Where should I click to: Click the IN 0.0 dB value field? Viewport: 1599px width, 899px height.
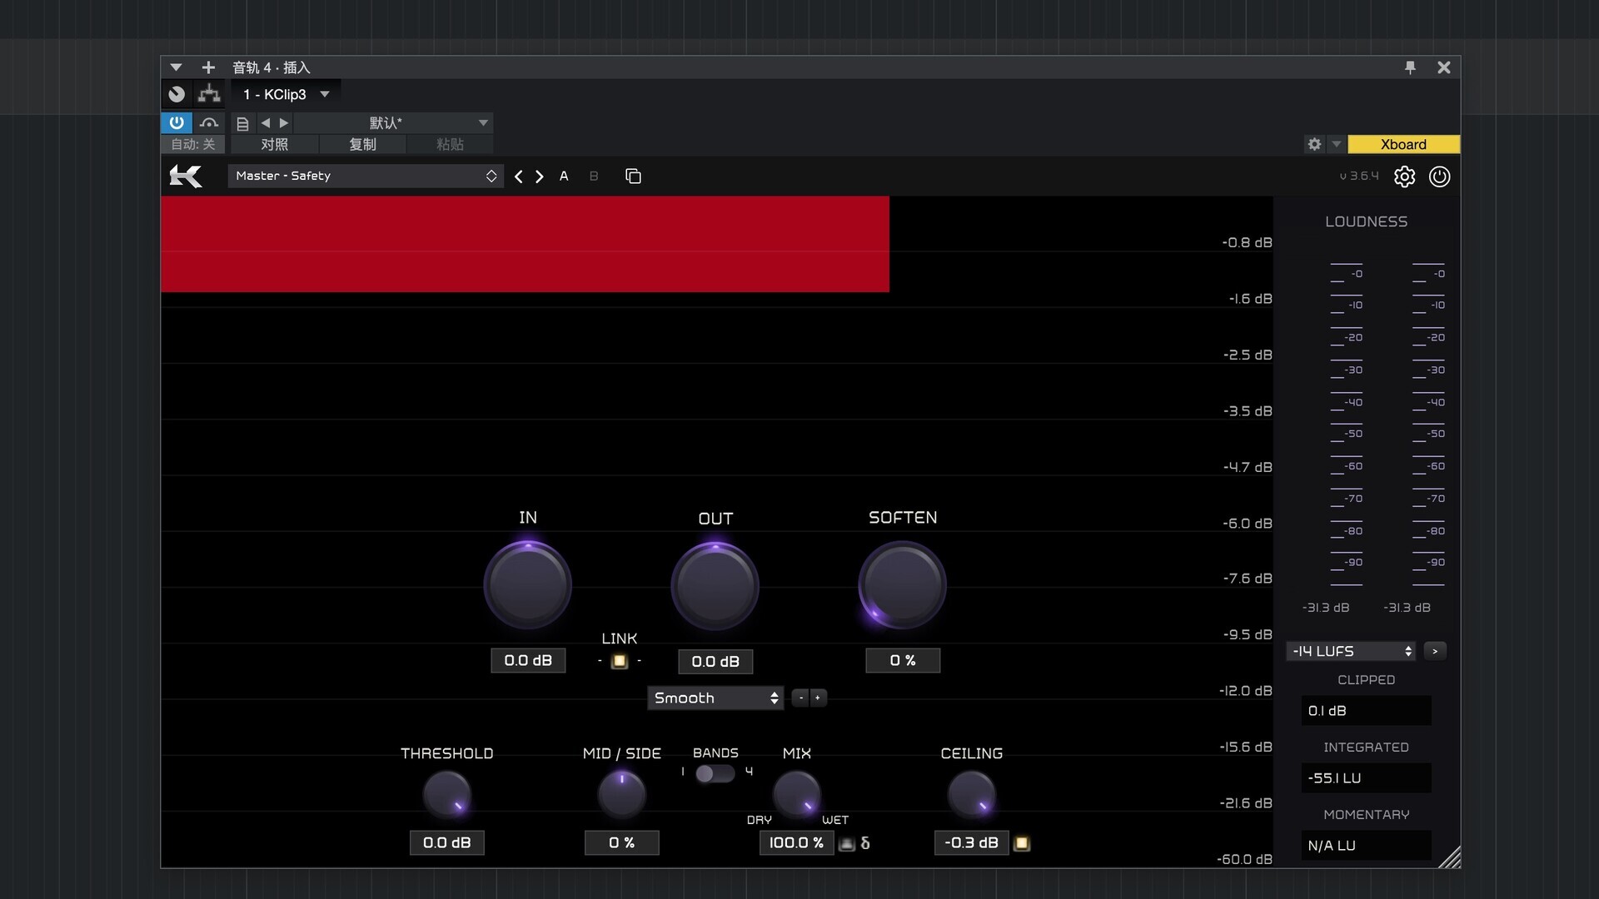click(528, 660)
